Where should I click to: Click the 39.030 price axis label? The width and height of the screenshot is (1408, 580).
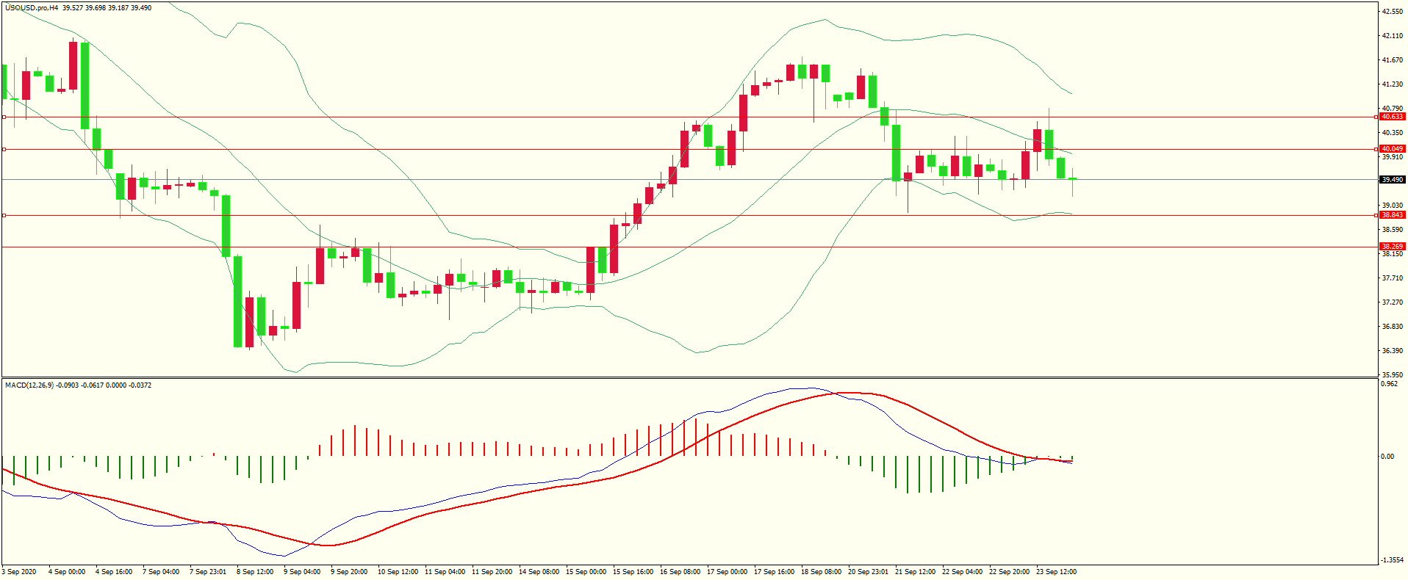pyautogui.click(x=1393, y=206)
